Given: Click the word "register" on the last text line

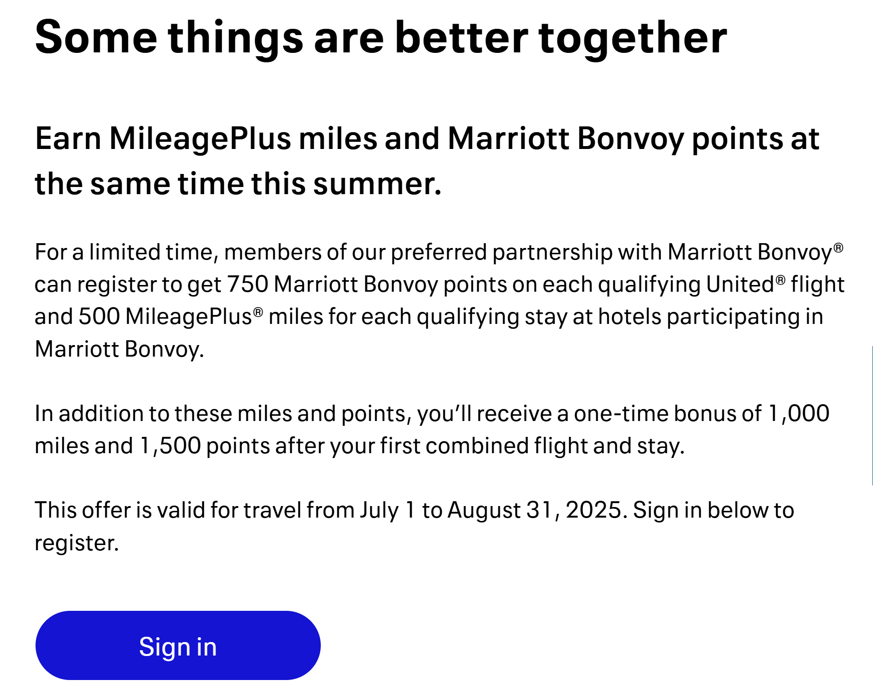Looking at the screenshot, I should [76, 543].
